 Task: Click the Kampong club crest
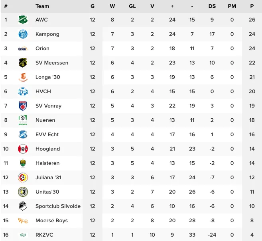pos(23,34)
